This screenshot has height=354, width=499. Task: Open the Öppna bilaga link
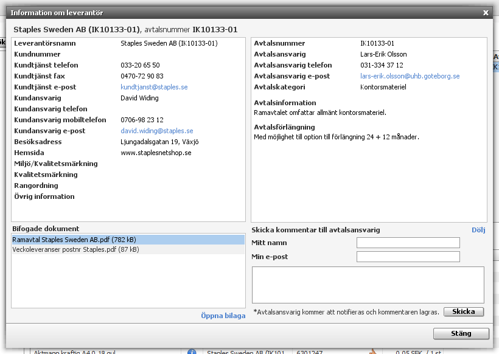tap(223, 316)
